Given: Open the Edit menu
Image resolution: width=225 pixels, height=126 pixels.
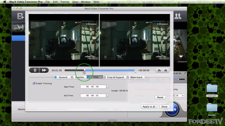Looking at the screenshot, I should pyautogui.click(x=55, y=2).
